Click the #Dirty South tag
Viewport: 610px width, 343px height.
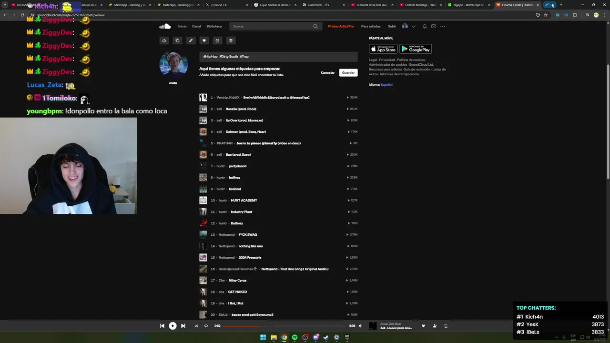click(x=229, y=57)
